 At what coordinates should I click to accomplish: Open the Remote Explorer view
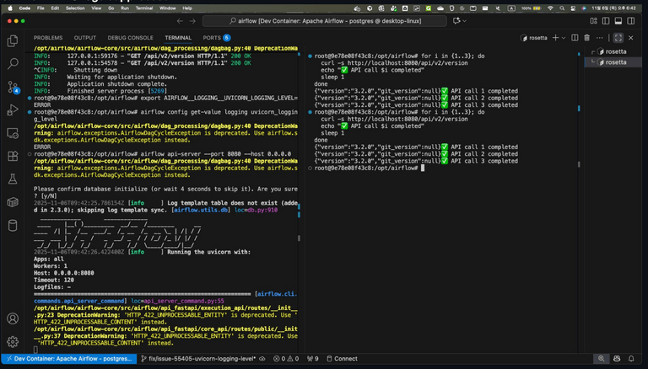click(x=13, y=133)
